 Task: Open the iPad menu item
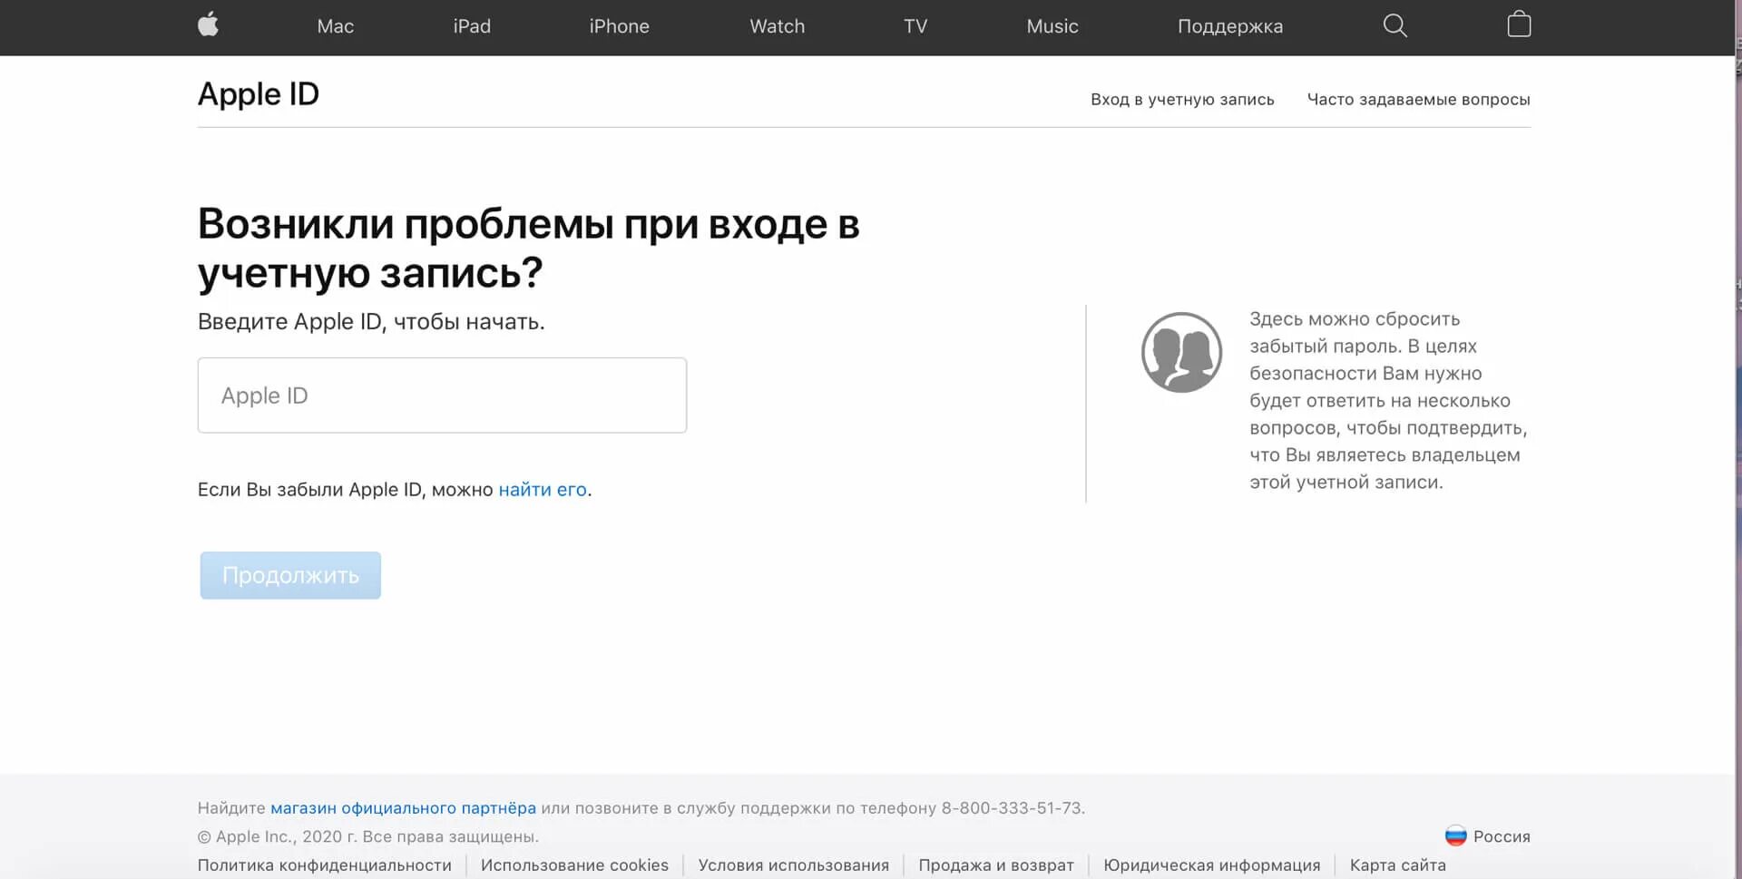point(472,26)
